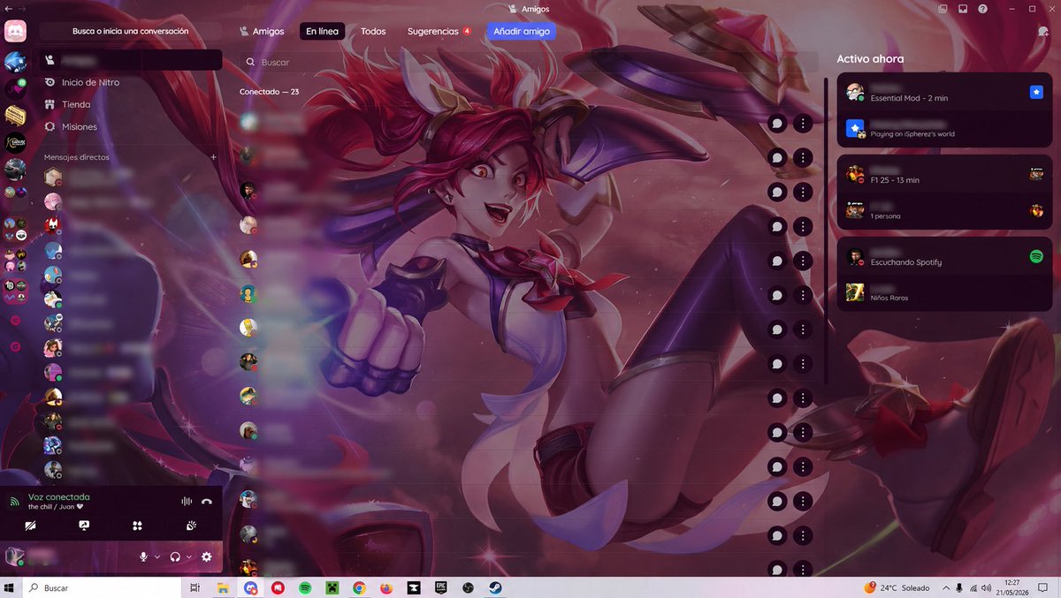Click the Añadir amigo button
The height and width of the screenshot is (598, 1061).
click(x=522, y=31)
